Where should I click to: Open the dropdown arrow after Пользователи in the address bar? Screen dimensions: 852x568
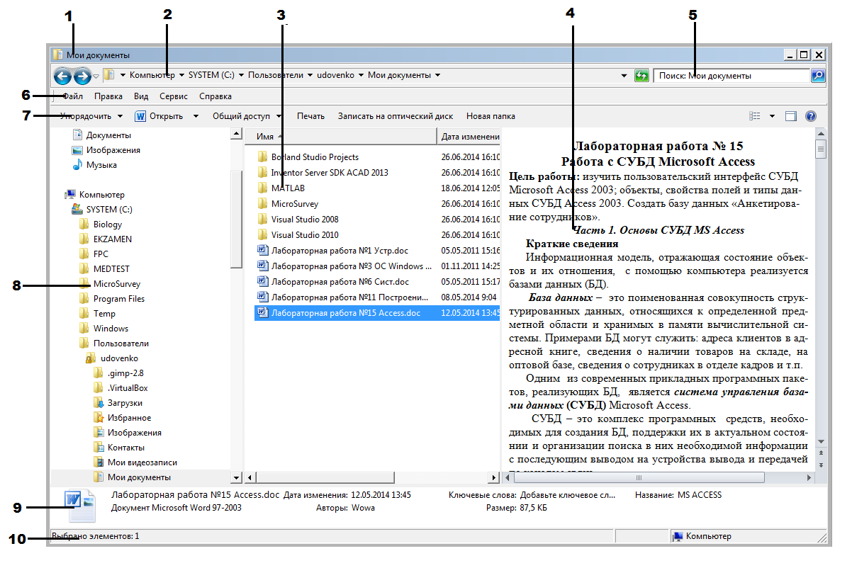point(310,75)
